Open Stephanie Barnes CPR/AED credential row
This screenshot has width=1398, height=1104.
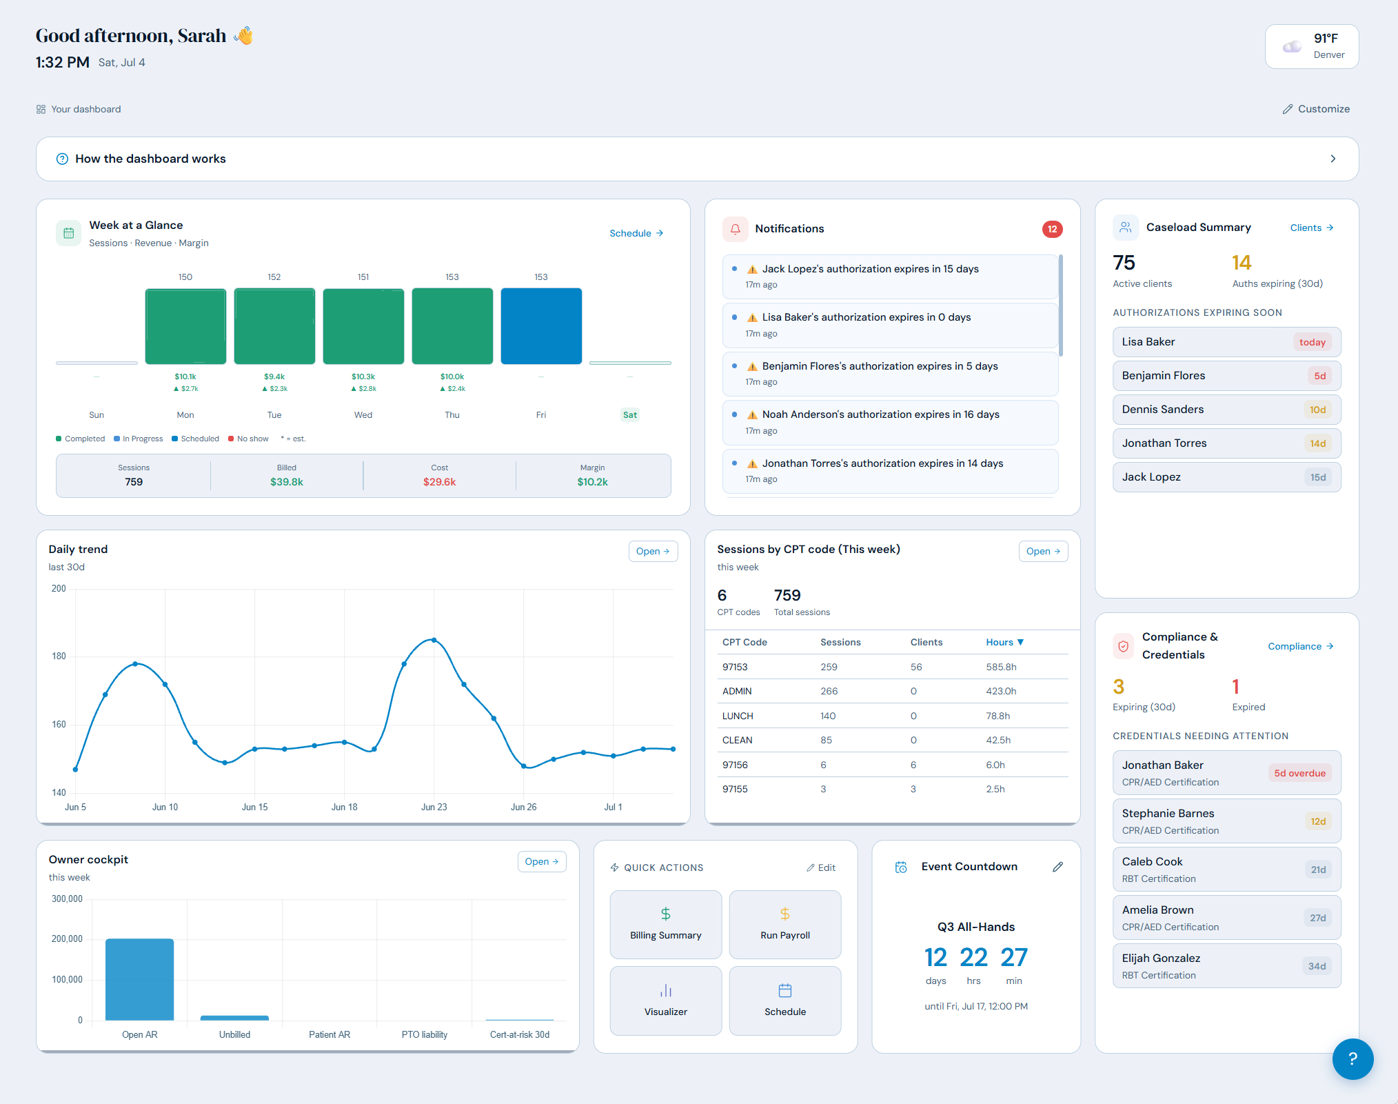(x=1226, y=821)
